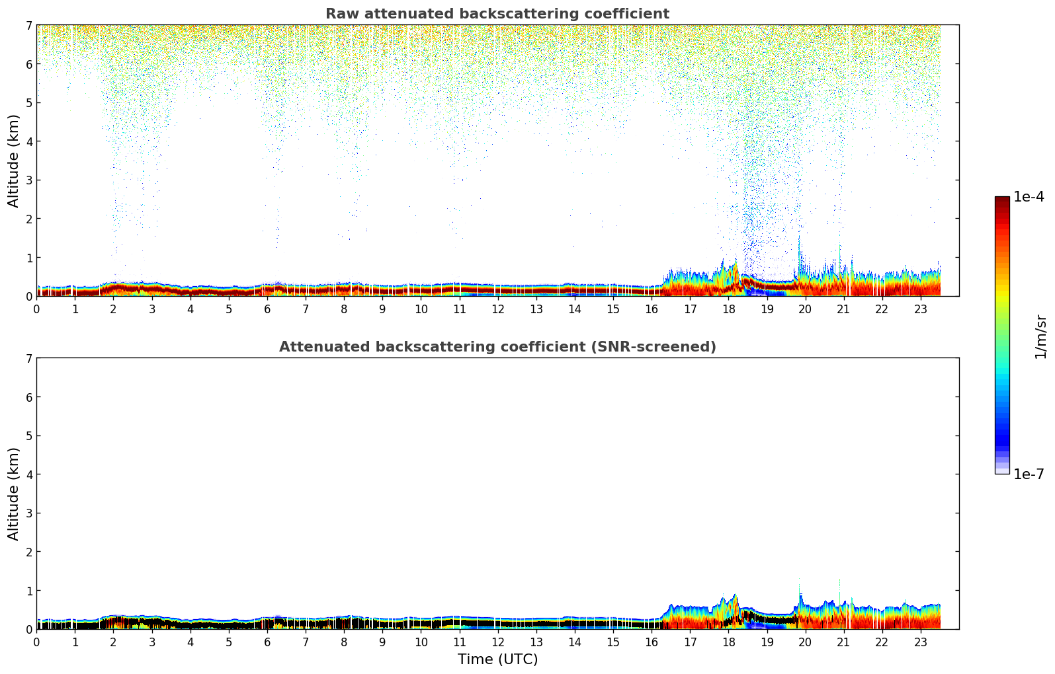This screenshot has width=1055, height=674.
Task: Click the 7 km tick label on top plot
Action: [x=28, y=25]
